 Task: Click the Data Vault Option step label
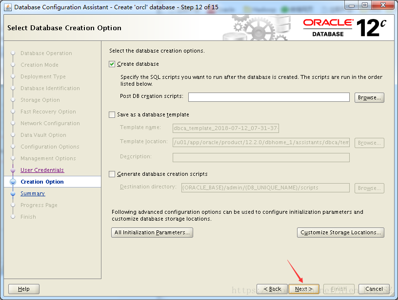tap(43, 135)
